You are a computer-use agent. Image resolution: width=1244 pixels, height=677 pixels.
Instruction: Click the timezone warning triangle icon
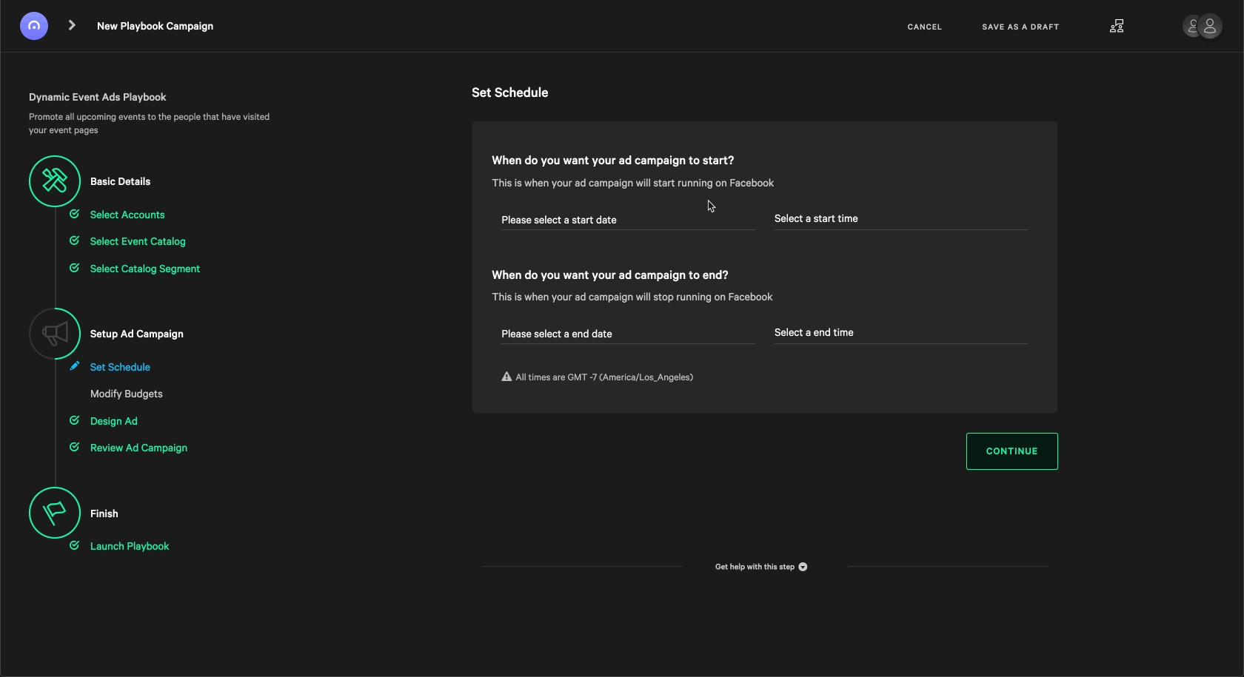point(506,377)
